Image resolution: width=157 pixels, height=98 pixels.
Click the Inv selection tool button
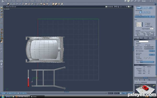click(147, 17)
